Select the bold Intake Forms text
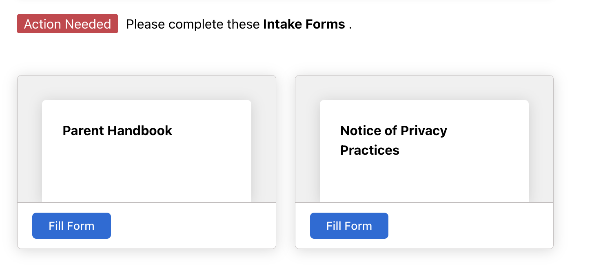603x280 pixels. (304, 24)
